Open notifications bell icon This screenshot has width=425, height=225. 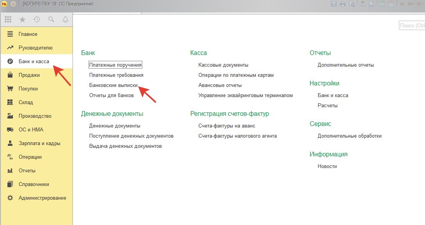pyautogui.click(x=65, y=19)
